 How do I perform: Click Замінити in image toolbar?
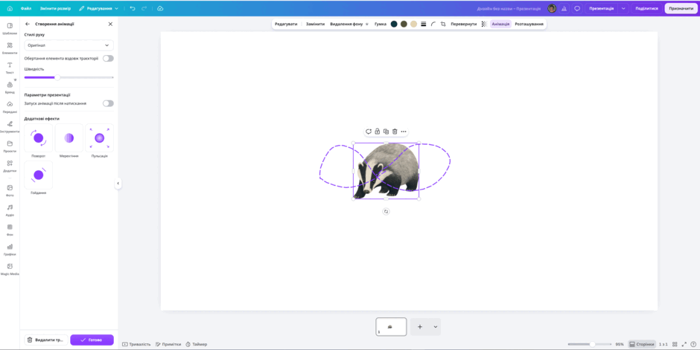tap(315, 24)
